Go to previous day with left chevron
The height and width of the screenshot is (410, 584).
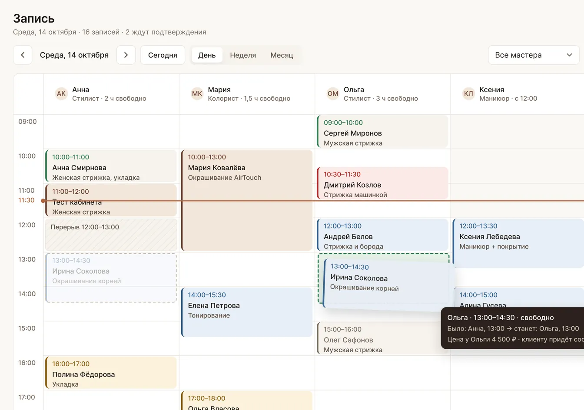[x=23, y=55]
